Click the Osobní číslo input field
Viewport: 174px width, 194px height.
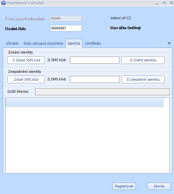tap(66, 28)
